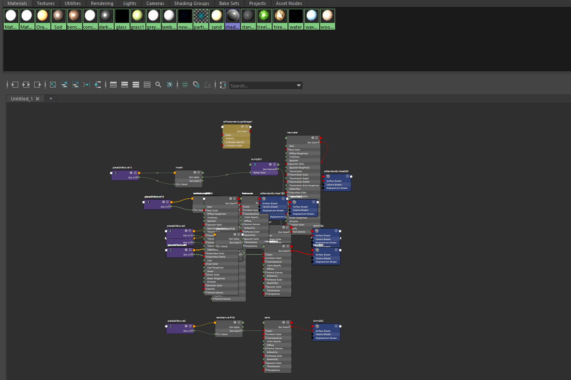Expand the bump2d1 node attributes

point(274,163)
